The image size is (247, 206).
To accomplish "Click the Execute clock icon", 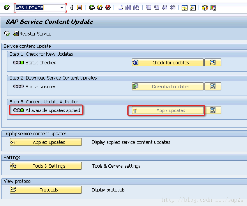I will pos(7,33).
